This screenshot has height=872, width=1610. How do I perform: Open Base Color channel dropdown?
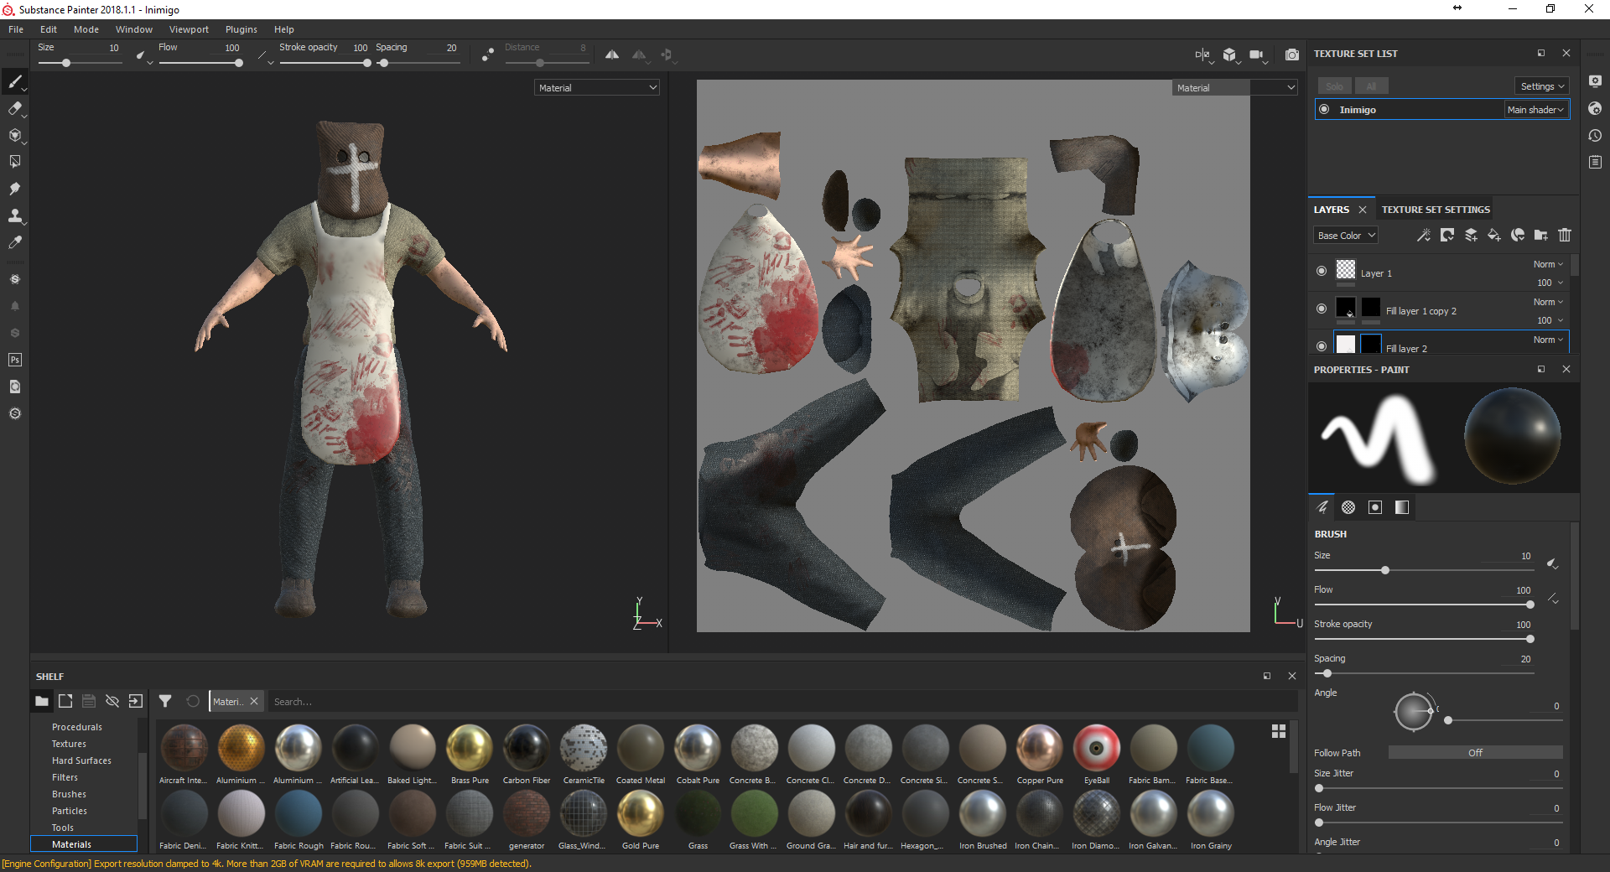coord(1346,236)
